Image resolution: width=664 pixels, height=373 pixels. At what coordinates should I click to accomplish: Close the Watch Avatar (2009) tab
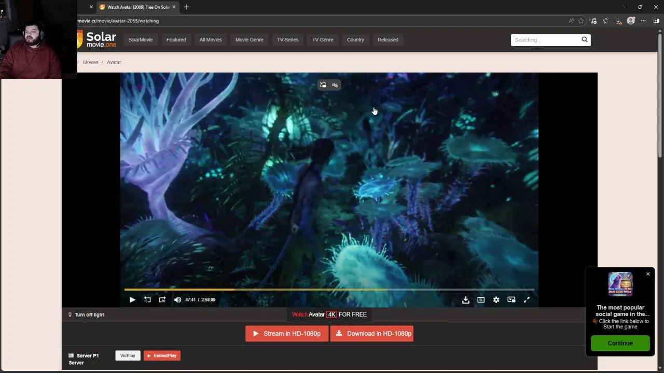pyautogui.click(x=174, y=7)
